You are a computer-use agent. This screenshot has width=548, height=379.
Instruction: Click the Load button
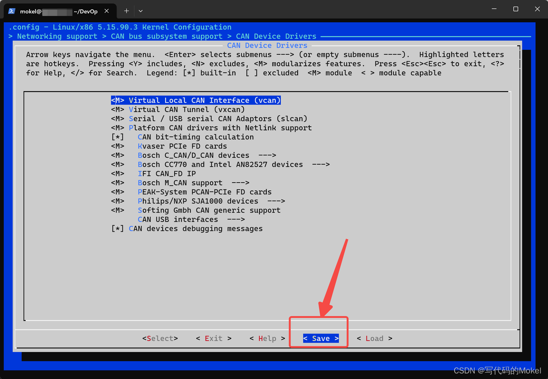pyautogui.click(x=374, y=338)
